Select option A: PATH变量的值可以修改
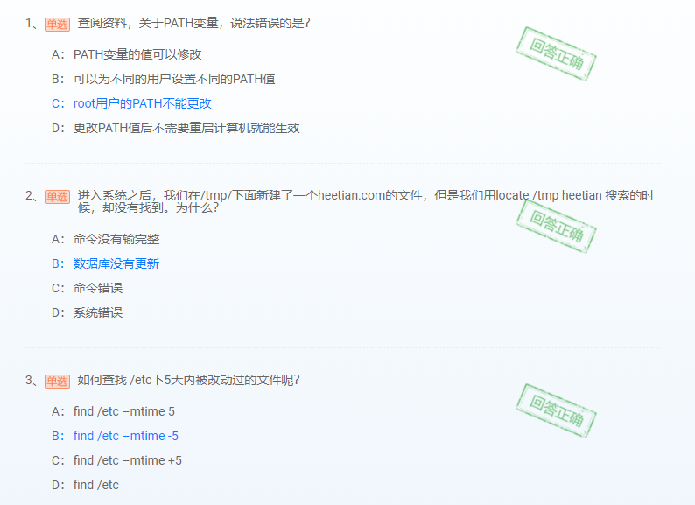 click(x=126, y=54)
